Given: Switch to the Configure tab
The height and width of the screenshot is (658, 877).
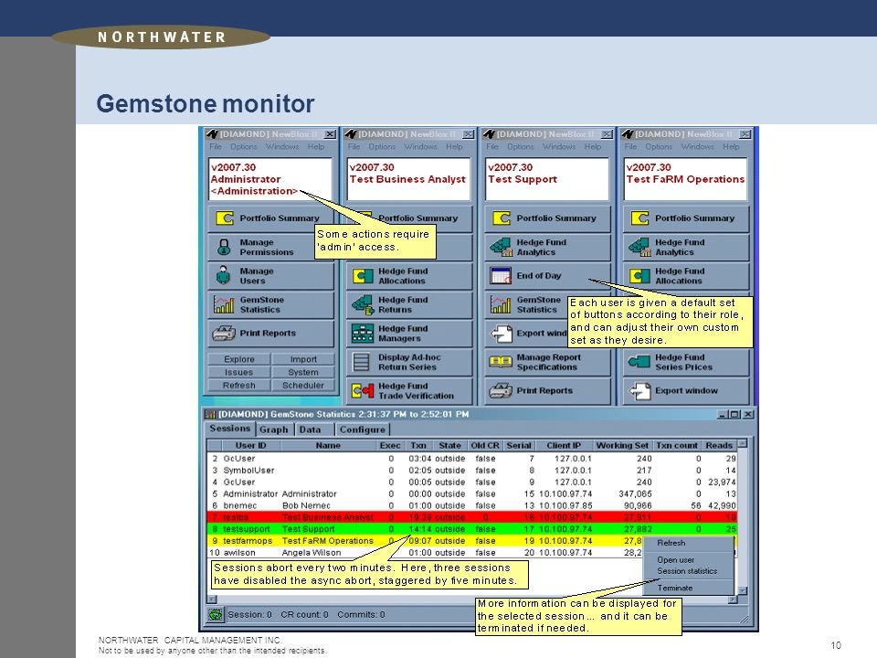Looking at the screenshot, I should (x=363, y=430).
